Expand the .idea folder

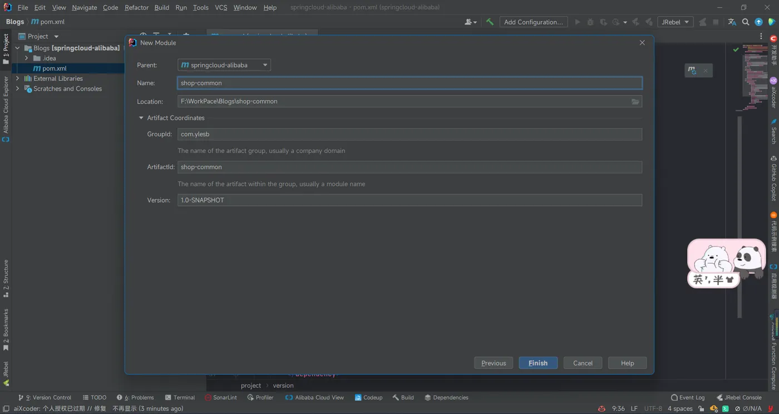coord(26,58)
